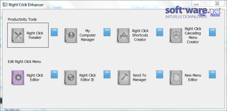Open the purple Right Click Editor gear icon

(x=18, y=78)
